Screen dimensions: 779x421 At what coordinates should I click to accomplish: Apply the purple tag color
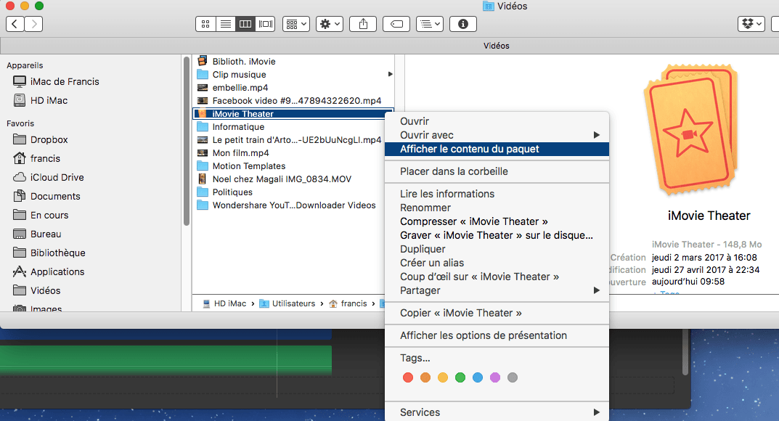pos(495,377)
